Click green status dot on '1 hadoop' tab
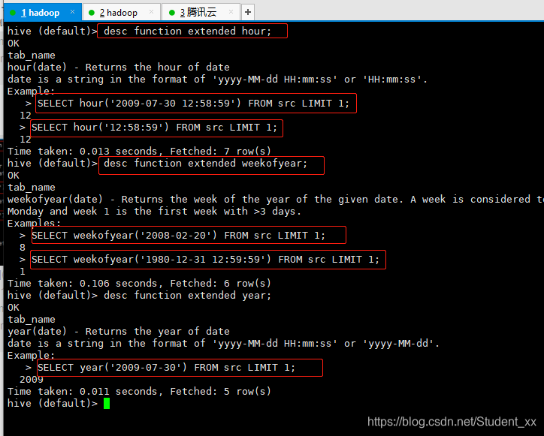This screenshot has height=436, width=544. 13,13
